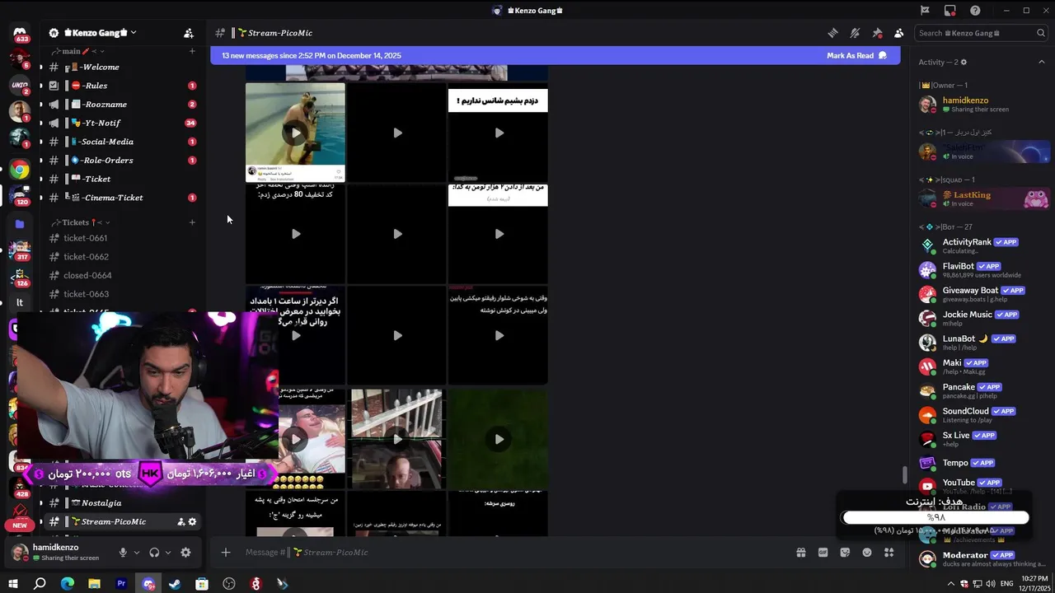
Task: Open the Nostalgia channel
Action: 120,503
